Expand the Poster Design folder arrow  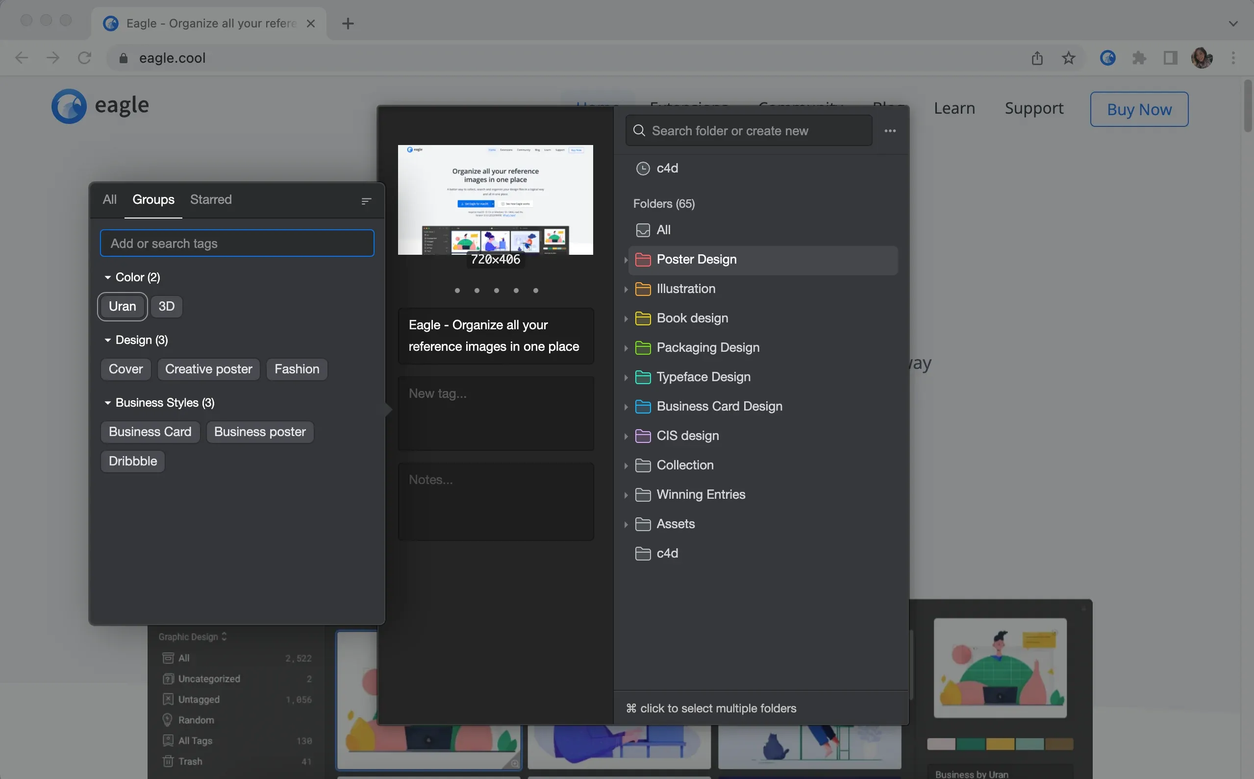click(626, 260)
